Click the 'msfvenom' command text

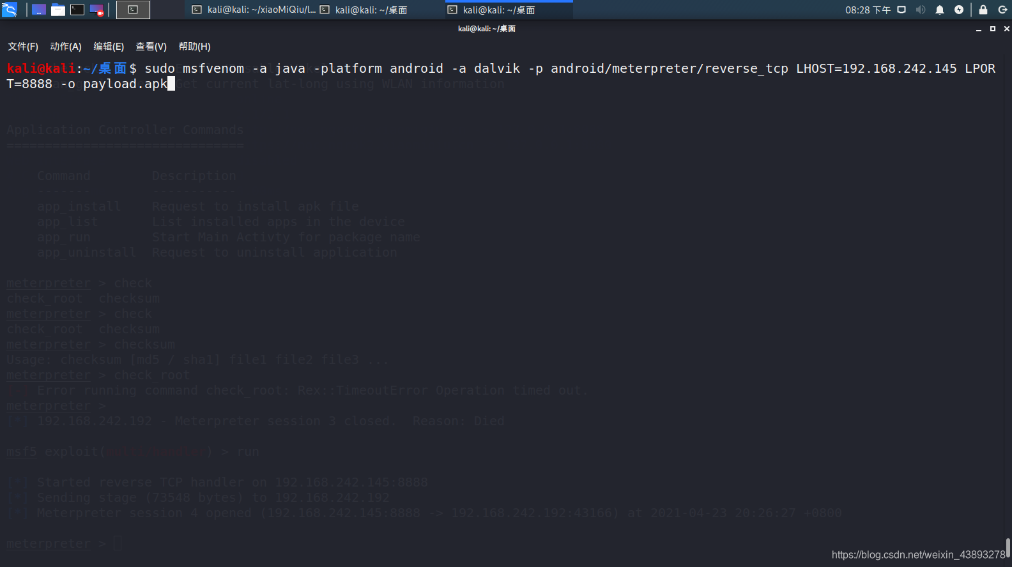click(213, 68)
